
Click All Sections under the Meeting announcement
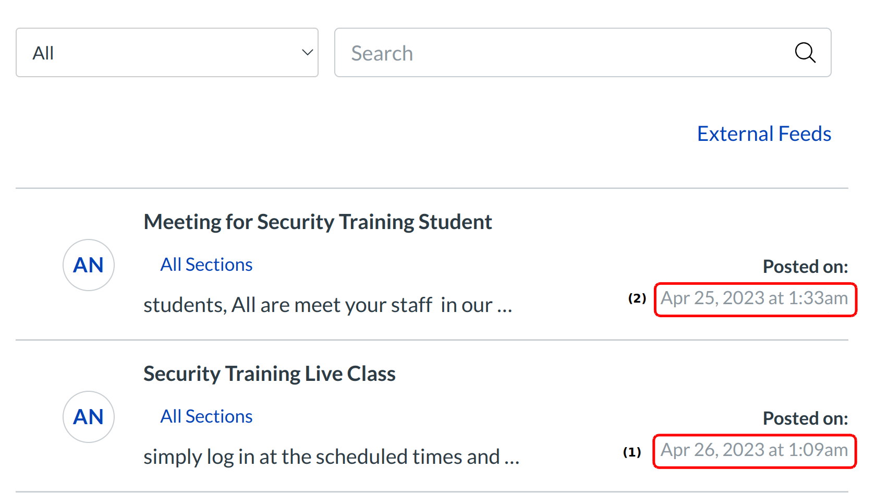[206, 265]
